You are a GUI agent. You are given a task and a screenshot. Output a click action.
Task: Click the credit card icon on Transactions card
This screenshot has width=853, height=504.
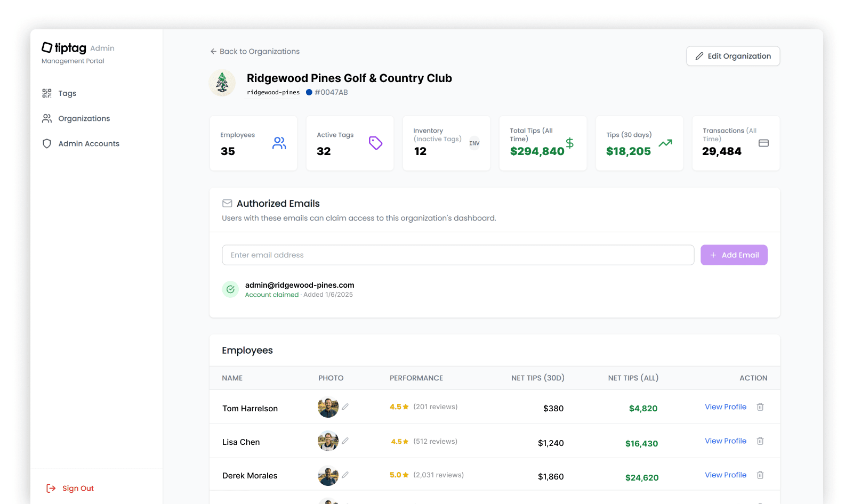(763, 143)
